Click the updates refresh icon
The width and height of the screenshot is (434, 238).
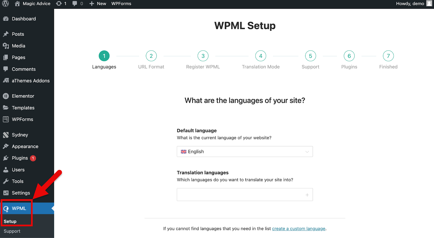(59, 4)
